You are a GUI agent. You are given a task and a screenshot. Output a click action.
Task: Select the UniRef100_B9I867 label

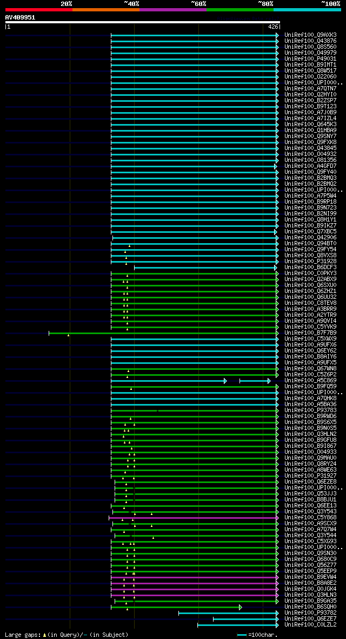(310, 446)
